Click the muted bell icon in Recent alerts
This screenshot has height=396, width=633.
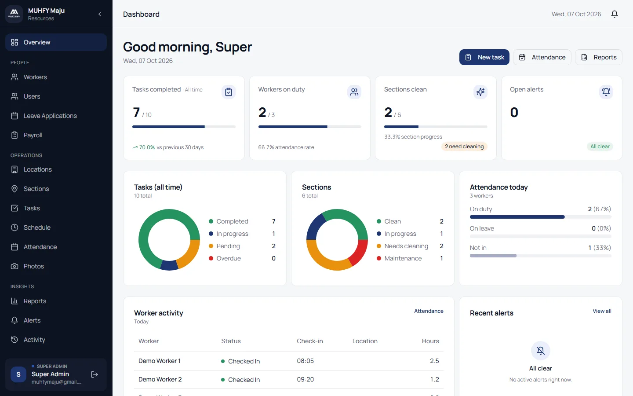click(x=541, y=351)
